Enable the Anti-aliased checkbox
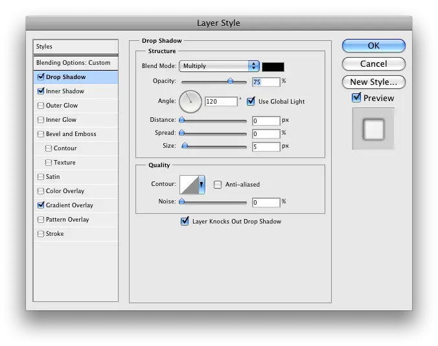438x346 pixels. 218,185
